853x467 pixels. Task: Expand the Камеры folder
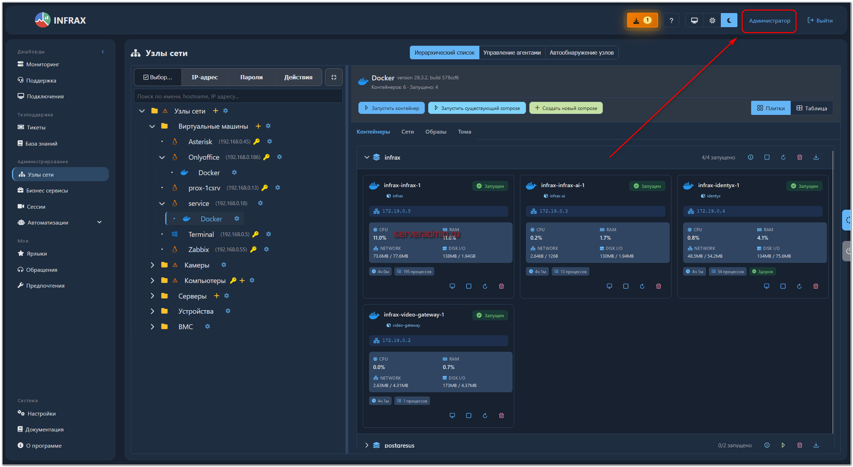pos(152,265)
